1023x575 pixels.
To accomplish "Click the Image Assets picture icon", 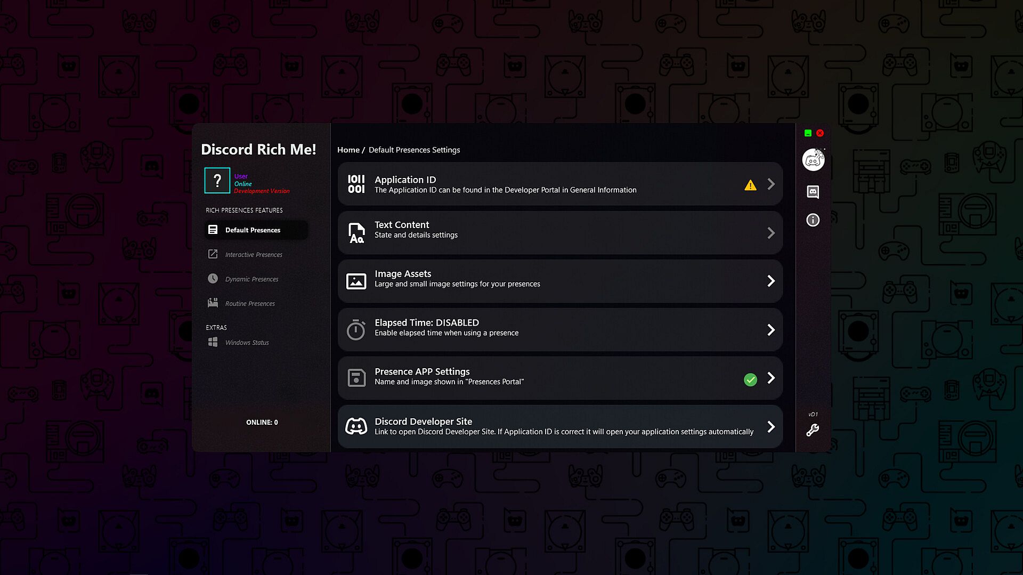I will (x=356, y=281).
